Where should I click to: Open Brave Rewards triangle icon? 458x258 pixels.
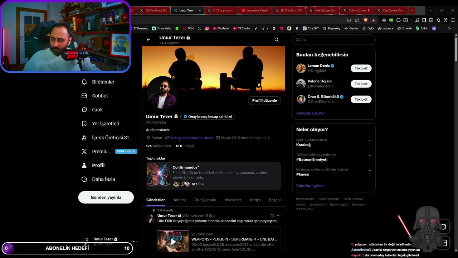(374, 20)
